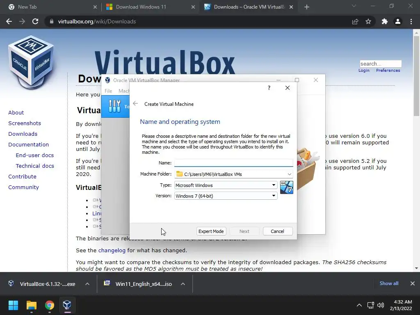The width and height of the screenshot is (420, 315).
Task: Switch to the Download Windows 11 tab
Action: [149, 7]
